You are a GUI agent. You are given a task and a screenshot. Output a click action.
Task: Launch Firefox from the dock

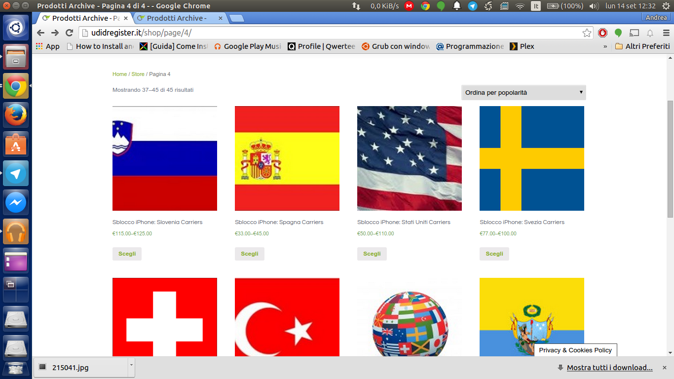pos(16,115)
